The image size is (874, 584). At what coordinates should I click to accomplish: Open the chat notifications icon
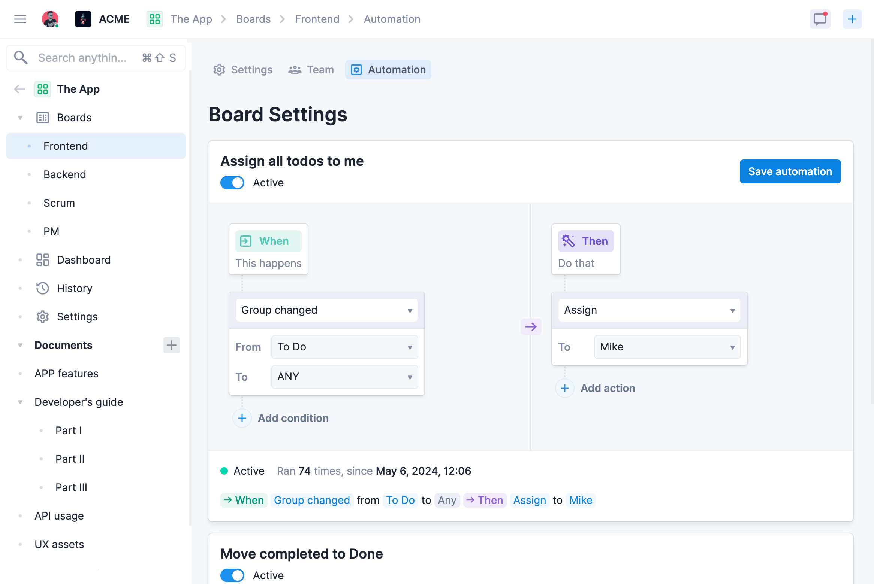[x=820, y=19]
